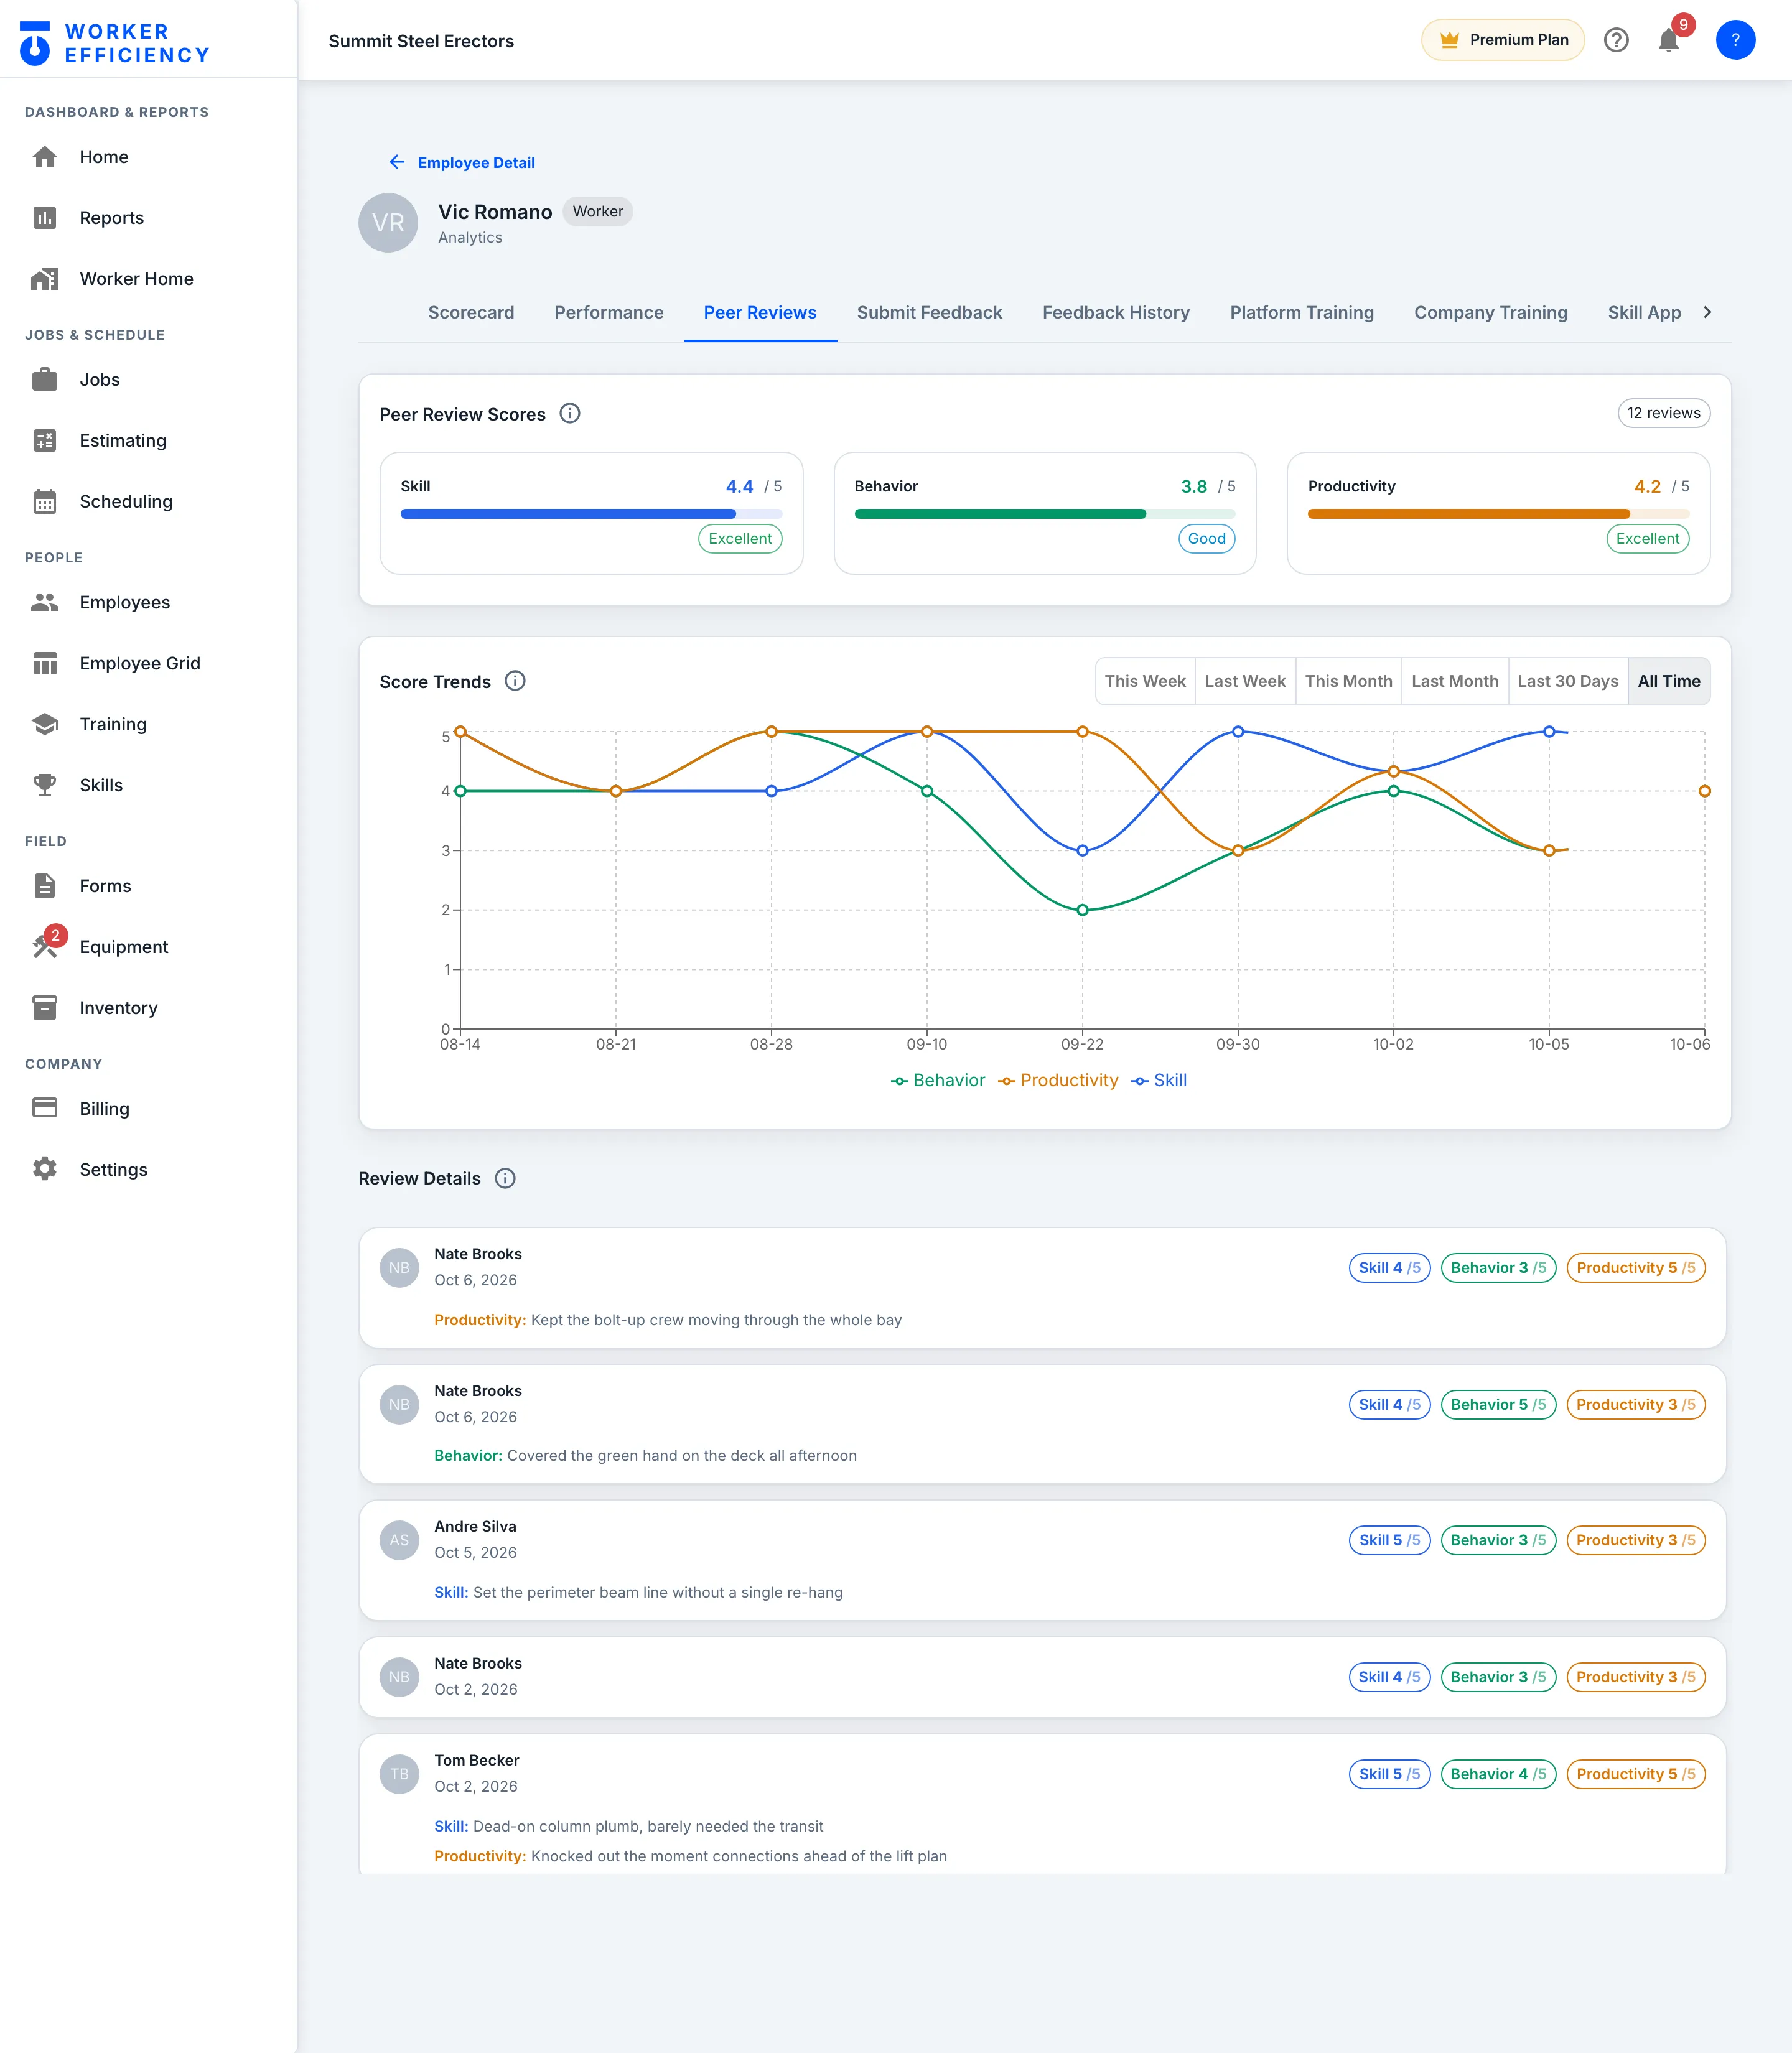Click info icon beside Score Trends
Viewport: 1792px width, 2053px height.
pyautogui.click(x=515, y=682)
